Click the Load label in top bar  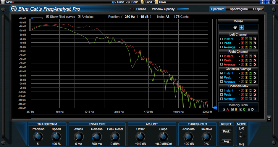pos(148,2)
